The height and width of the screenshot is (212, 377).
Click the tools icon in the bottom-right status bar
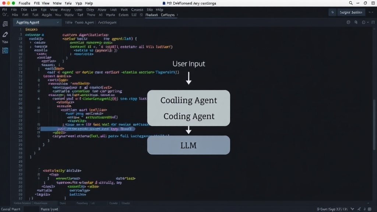click(x=359, y=209)
